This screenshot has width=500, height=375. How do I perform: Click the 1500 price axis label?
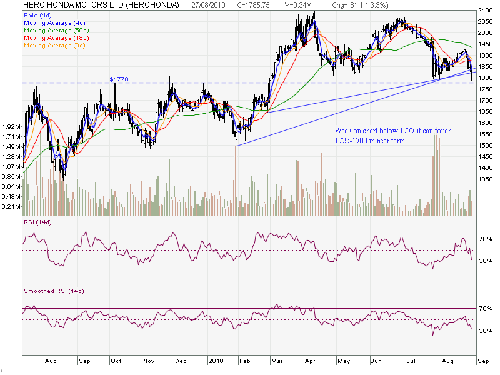coord(486,146)
